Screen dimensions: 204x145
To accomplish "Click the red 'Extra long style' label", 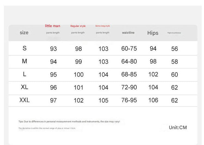I will (x=103, y=26).
